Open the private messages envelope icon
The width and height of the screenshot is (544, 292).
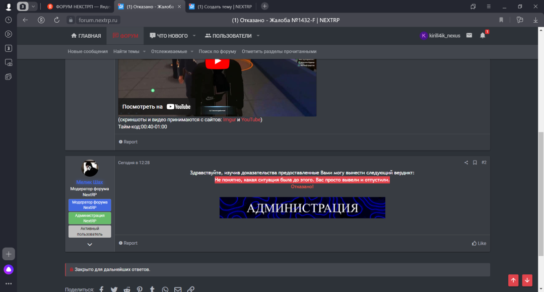point(469,36)
